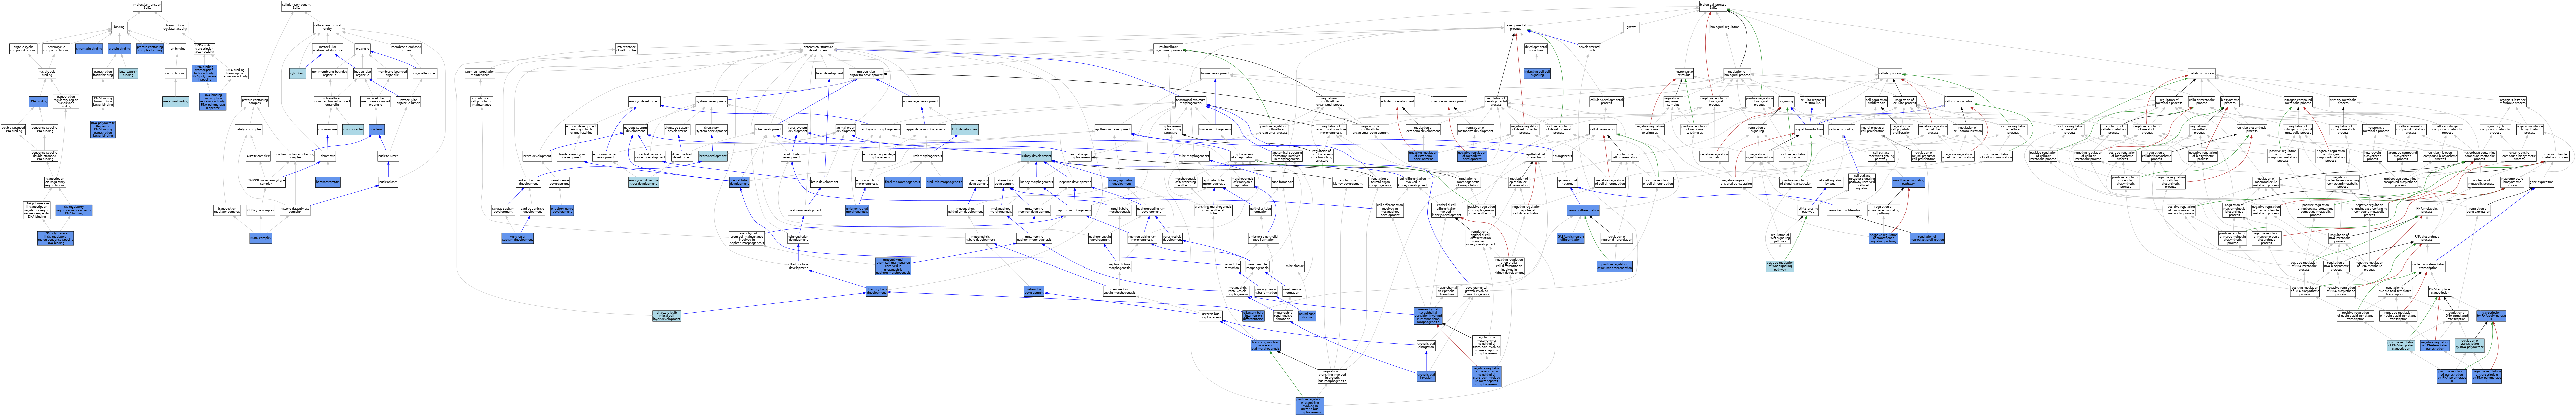2576x416 pixels.
Task: Click the blue neuron differentiation node
Action: tap(1583, 210)
